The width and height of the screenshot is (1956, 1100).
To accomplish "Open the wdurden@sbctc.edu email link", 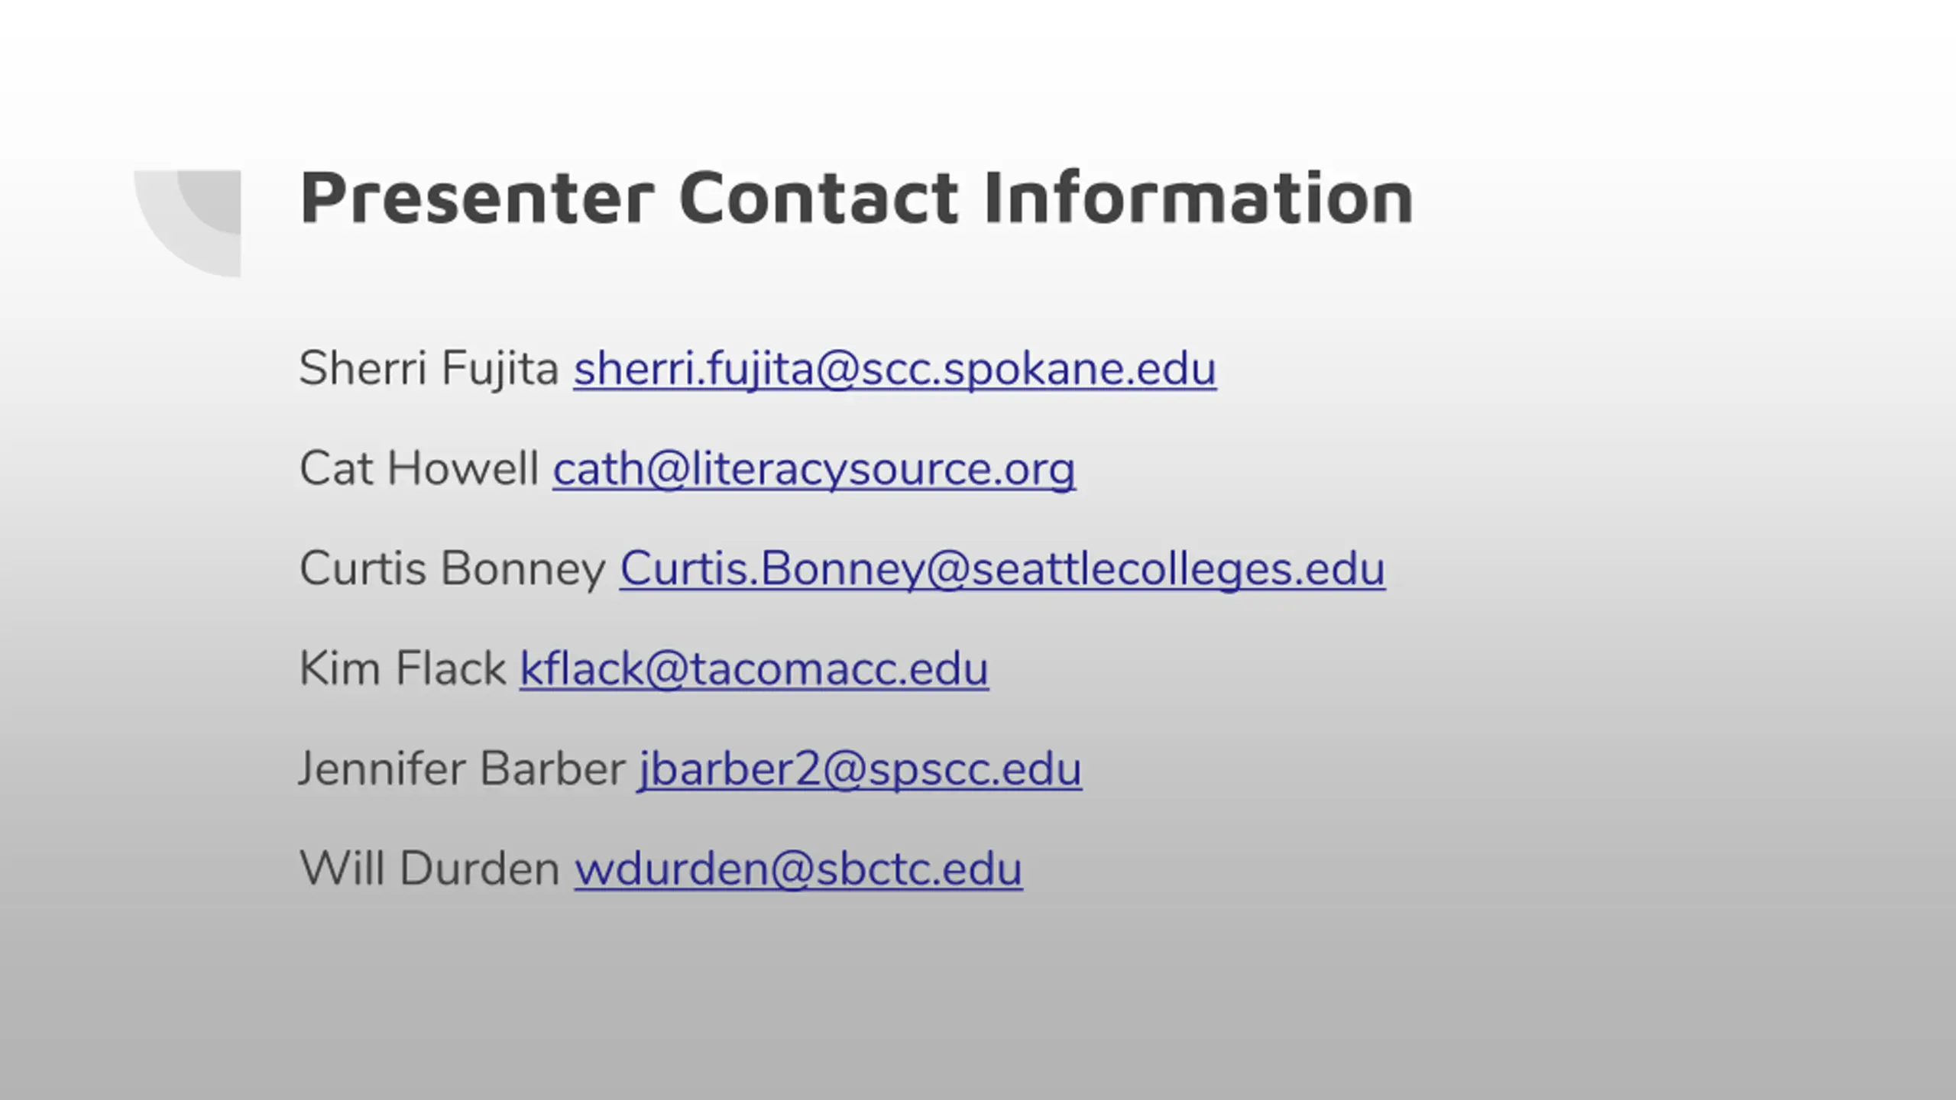I will [x=798, y=869].
